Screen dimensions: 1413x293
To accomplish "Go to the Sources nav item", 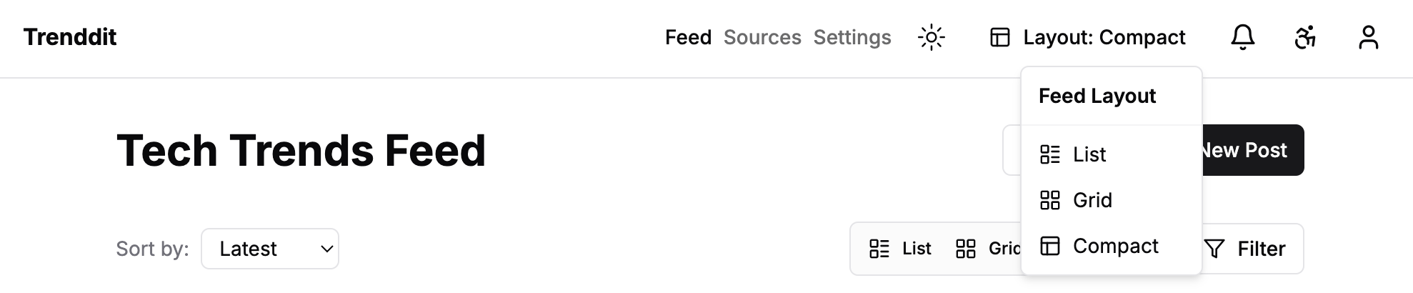I will pyautogui.click(x=762, y=37).
